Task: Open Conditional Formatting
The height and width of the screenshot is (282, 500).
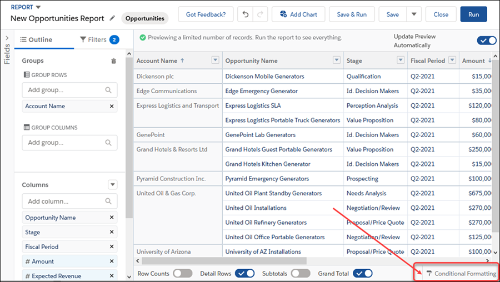Action: [461, 274]
